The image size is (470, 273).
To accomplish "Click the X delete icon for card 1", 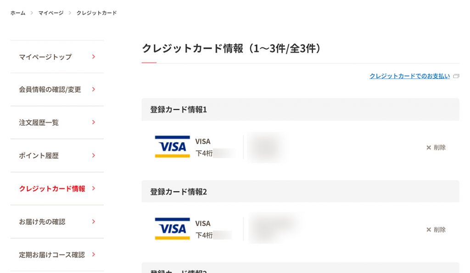I will coord(429,147).
